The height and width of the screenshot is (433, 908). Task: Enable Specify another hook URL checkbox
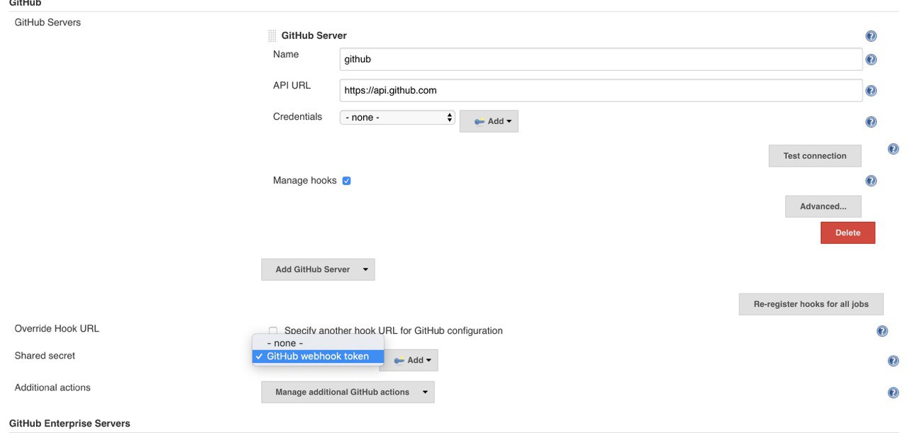[273, 331]
